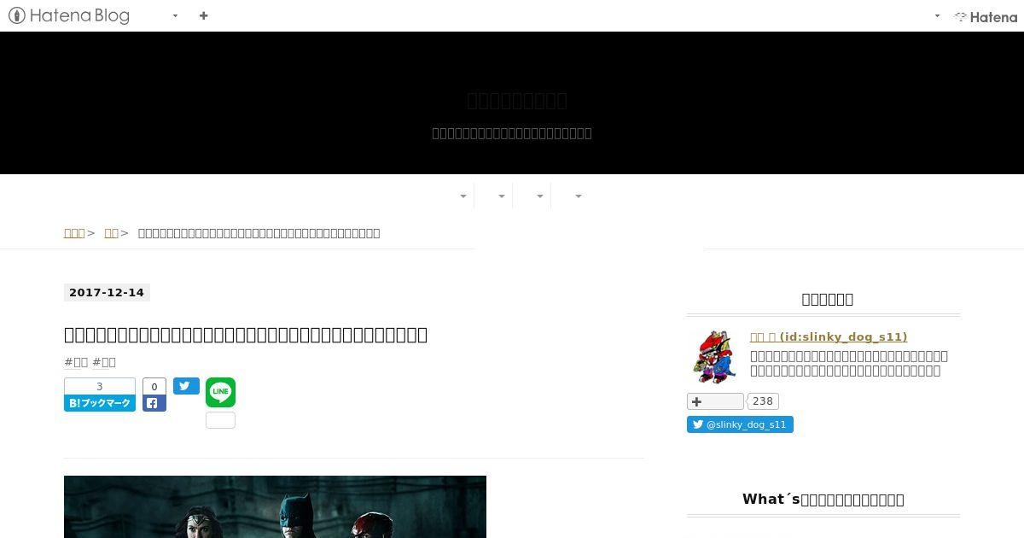
Task: Expand account dropdown left of Hatena logo
Action: point(937,15)
